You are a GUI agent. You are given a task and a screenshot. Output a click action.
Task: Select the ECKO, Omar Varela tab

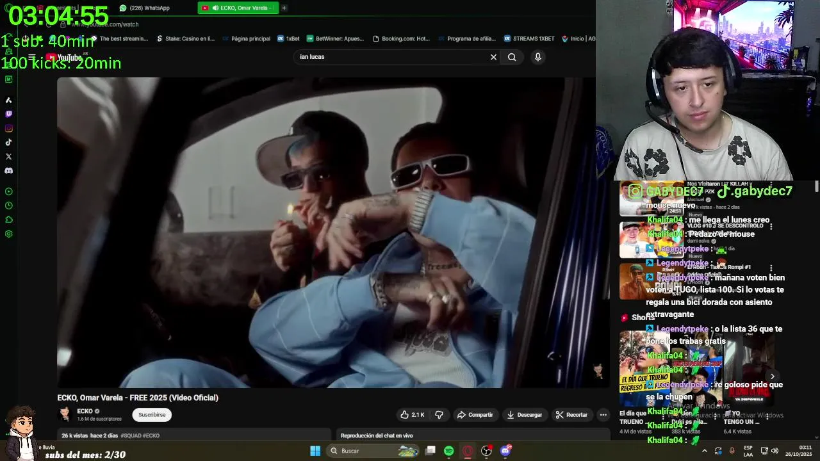click(x=238, y=8)
